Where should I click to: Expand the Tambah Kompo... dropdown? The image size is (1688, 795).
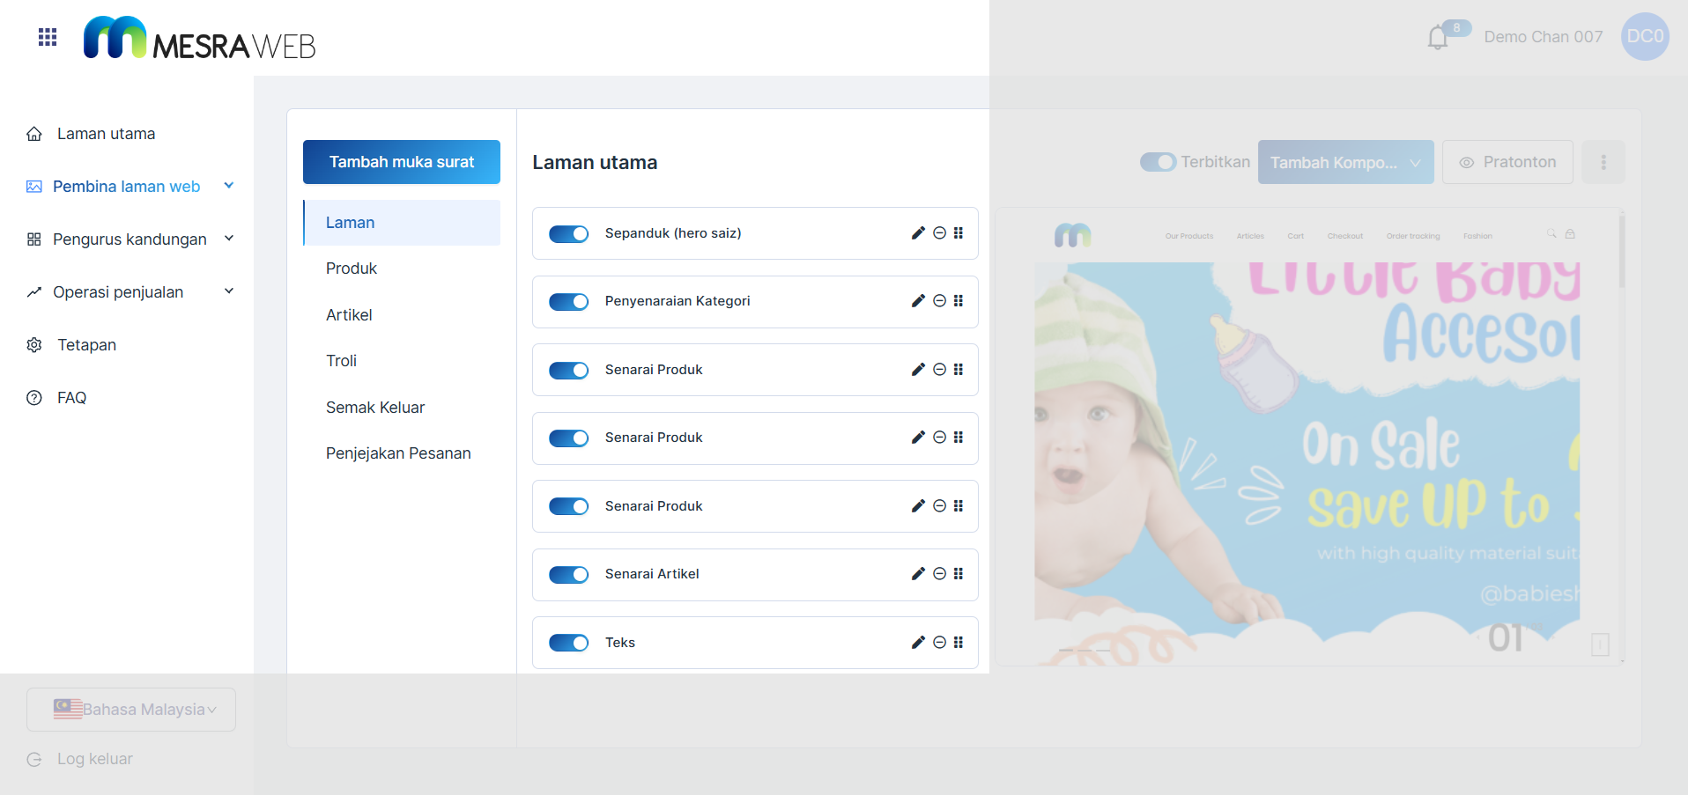[1344, 163]
